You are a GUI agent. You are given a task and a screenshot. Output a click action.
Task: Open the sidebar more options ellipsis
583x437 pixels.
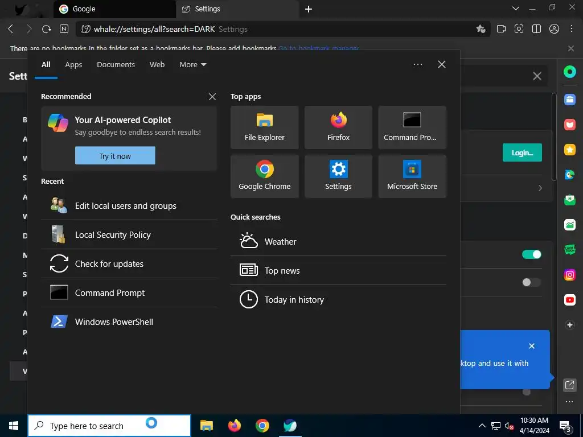point(569,402)
